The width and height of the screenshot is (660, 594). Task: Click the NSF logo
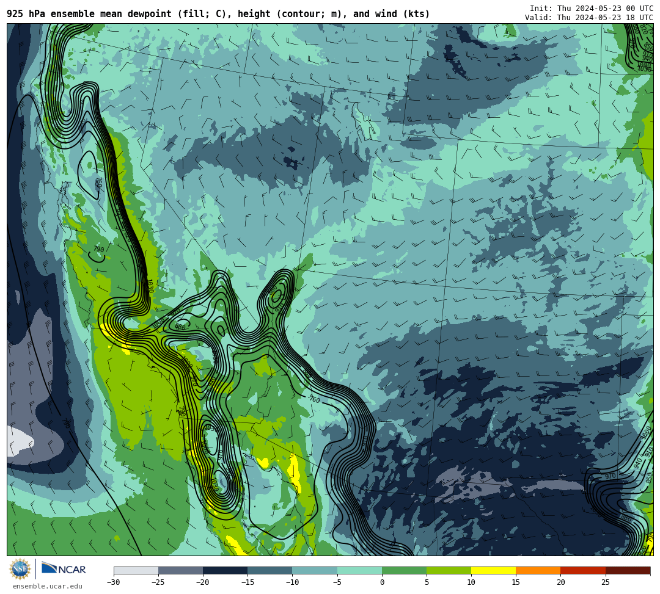20,569
